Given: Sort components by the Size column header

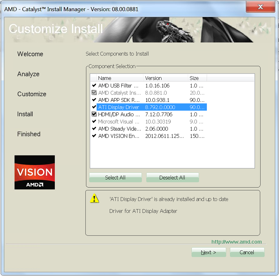Looking at the screenshot, I should pyautogui.click(x=197, y=78).
